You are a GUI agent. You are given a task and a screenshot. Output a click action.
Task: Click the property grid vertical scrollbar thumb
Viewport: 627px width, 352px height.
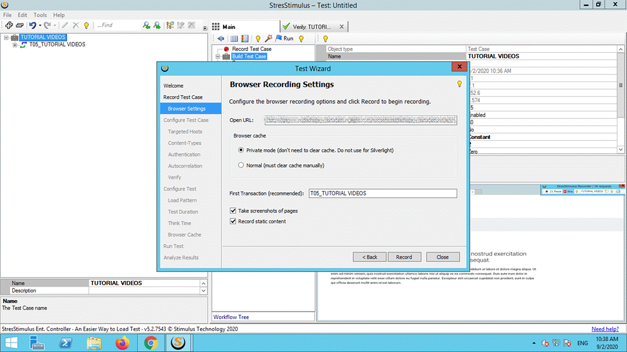620,85
